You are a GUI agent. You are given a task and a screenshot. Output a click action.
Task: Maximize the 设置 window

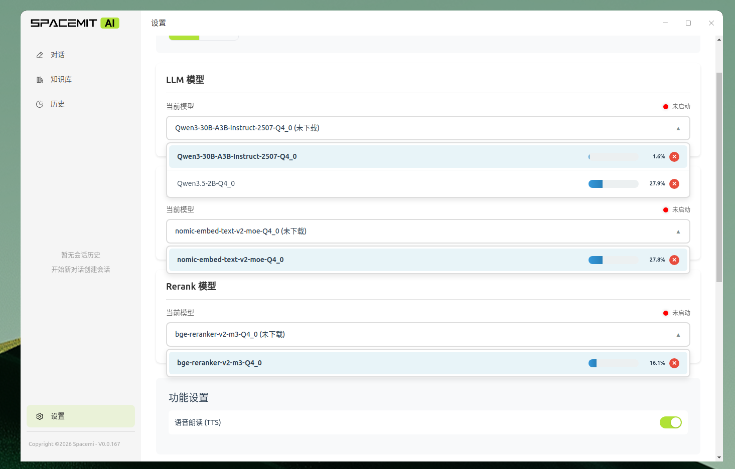[688, 23]
